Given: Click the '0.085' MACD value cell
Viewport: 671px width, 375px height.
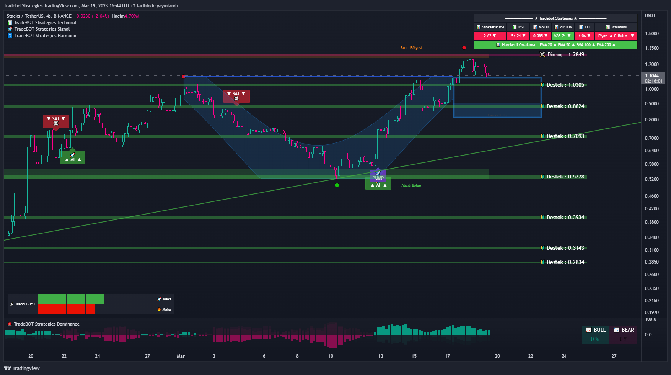Looking at the screenshot, I should 541,36.
